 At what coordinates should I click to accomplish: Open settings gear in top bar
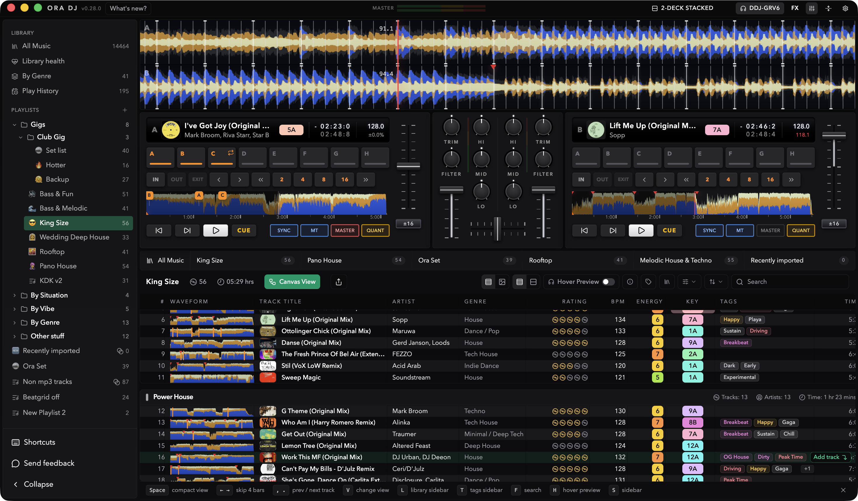(845, 8)
